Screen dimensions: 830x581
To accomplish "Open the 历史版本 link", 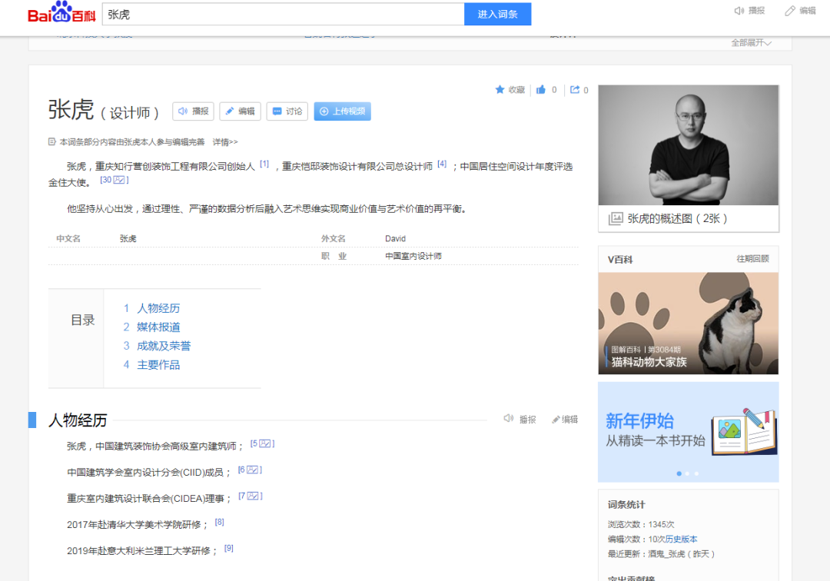I will tap(681, 539).
